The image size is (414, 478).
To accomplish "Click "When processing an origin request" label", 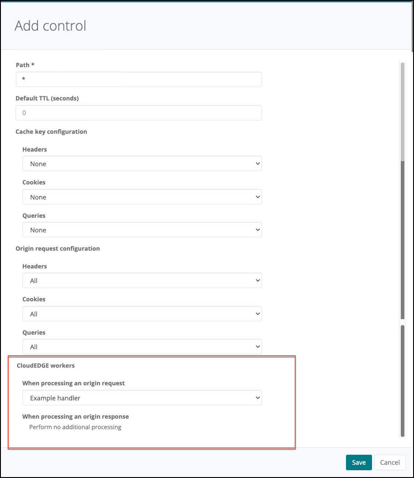I will tap(73, 383).
